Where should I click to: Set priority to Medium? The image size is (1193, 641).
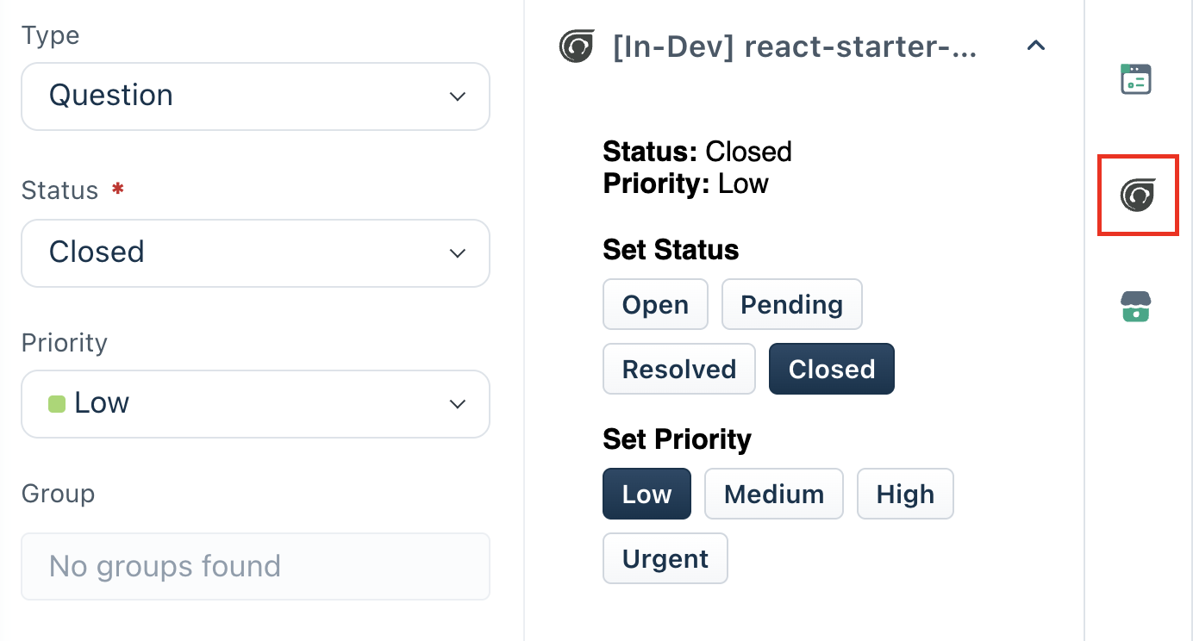click(773, 494)
